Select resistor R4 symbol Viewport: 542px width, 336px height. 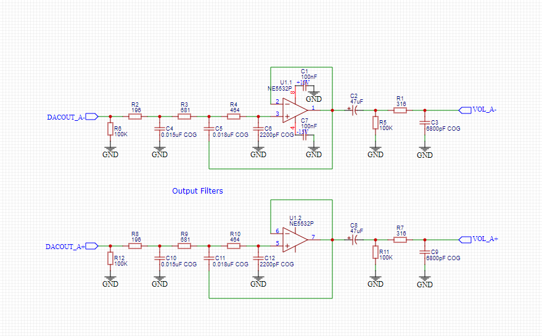(x=234, y=117)
